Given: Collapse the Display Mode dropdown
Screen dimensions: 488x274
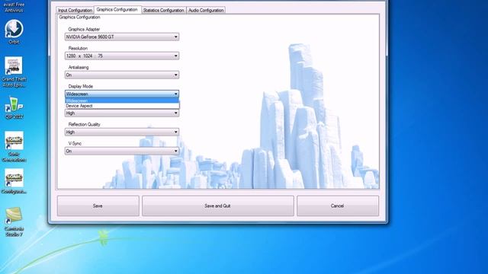Looking at the screenshot, I should (x=122, y=94).
